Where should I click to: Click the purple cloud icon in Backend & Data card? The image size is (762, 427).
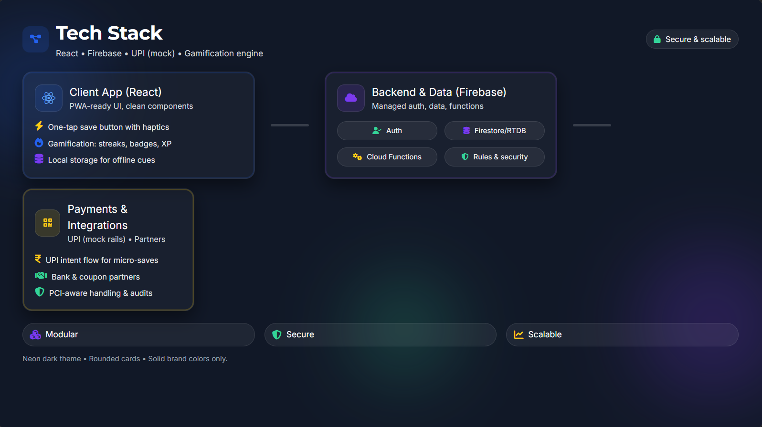[x=351, y=98]
